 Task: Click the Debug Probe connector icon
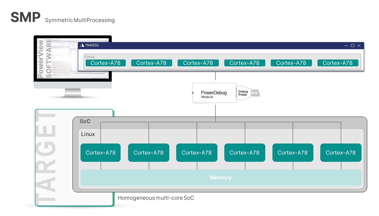(243, 93)
